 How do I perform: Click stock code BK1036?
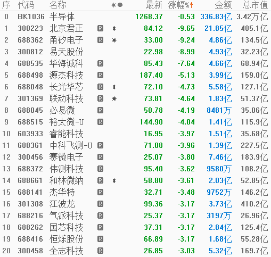click(31, 16)
